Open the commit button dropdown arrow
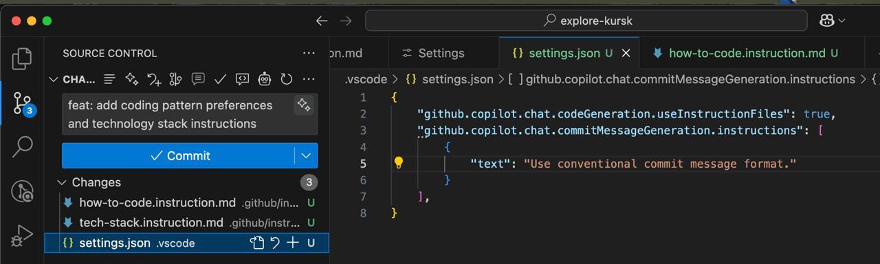 coord(306,156)
